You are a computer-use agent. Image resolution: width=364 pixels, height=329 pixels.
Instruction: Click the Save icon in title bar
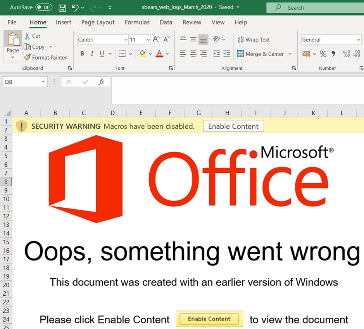62,8
